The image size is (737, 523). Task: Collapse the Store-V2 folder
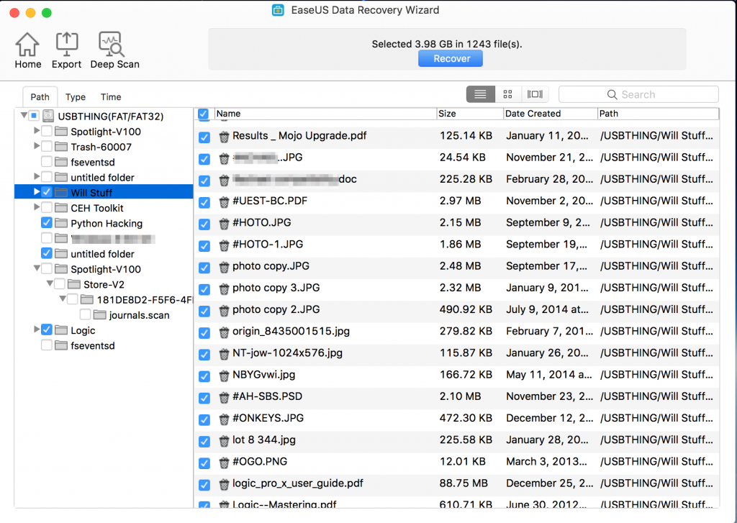tap(50, 284)
